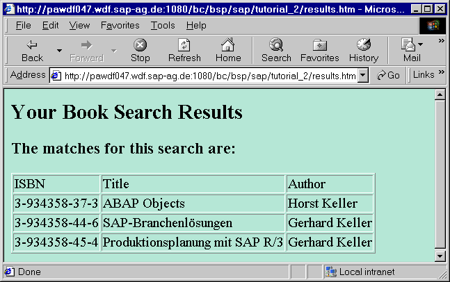Expand the address bar URL dropdown
This screenshot has height=282, width=450.
(362, 75)
